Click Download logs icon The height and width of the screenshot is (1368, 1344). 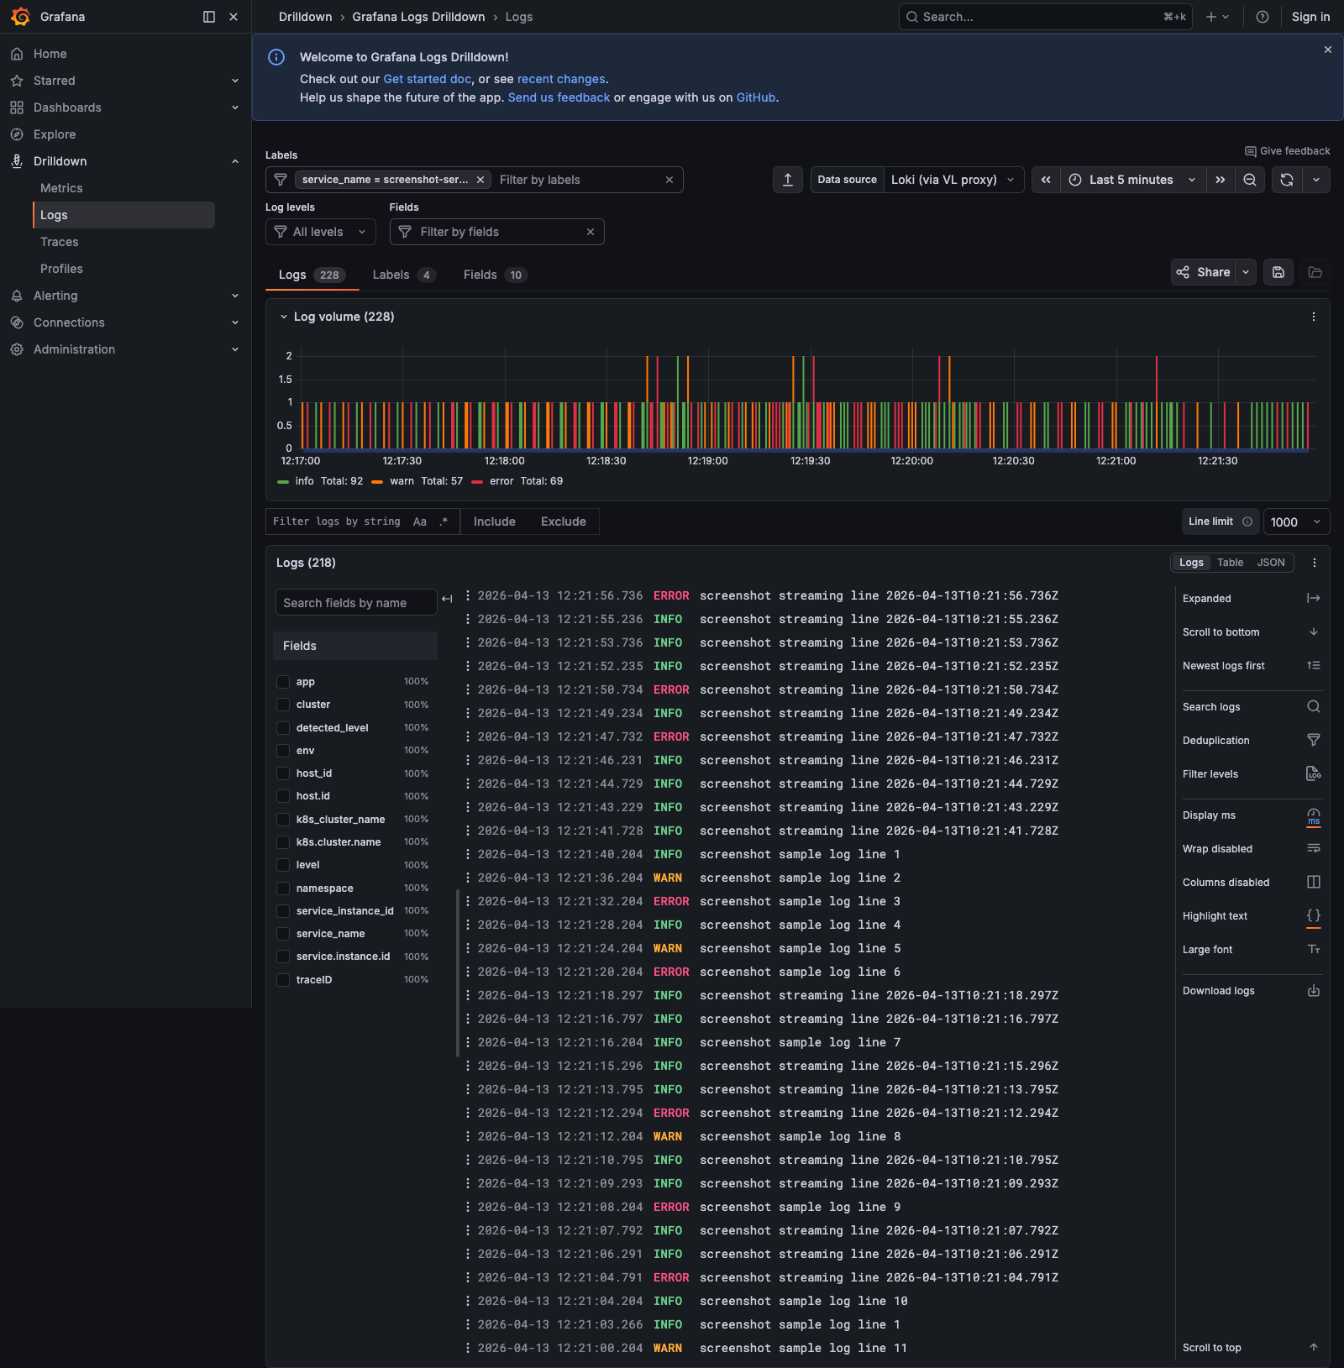1314,991
